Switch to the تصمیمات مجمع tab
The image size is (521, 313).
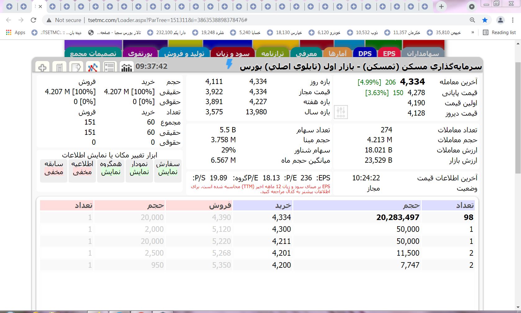pyautogui.click(x=93, y=53)
